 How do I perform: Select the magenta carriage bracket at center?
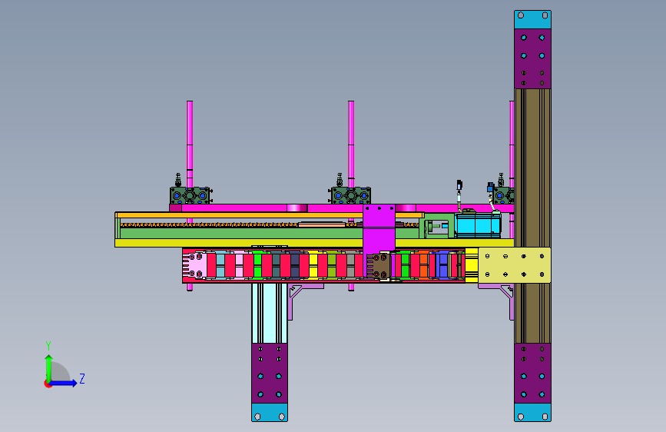click(x=379, y=230)
